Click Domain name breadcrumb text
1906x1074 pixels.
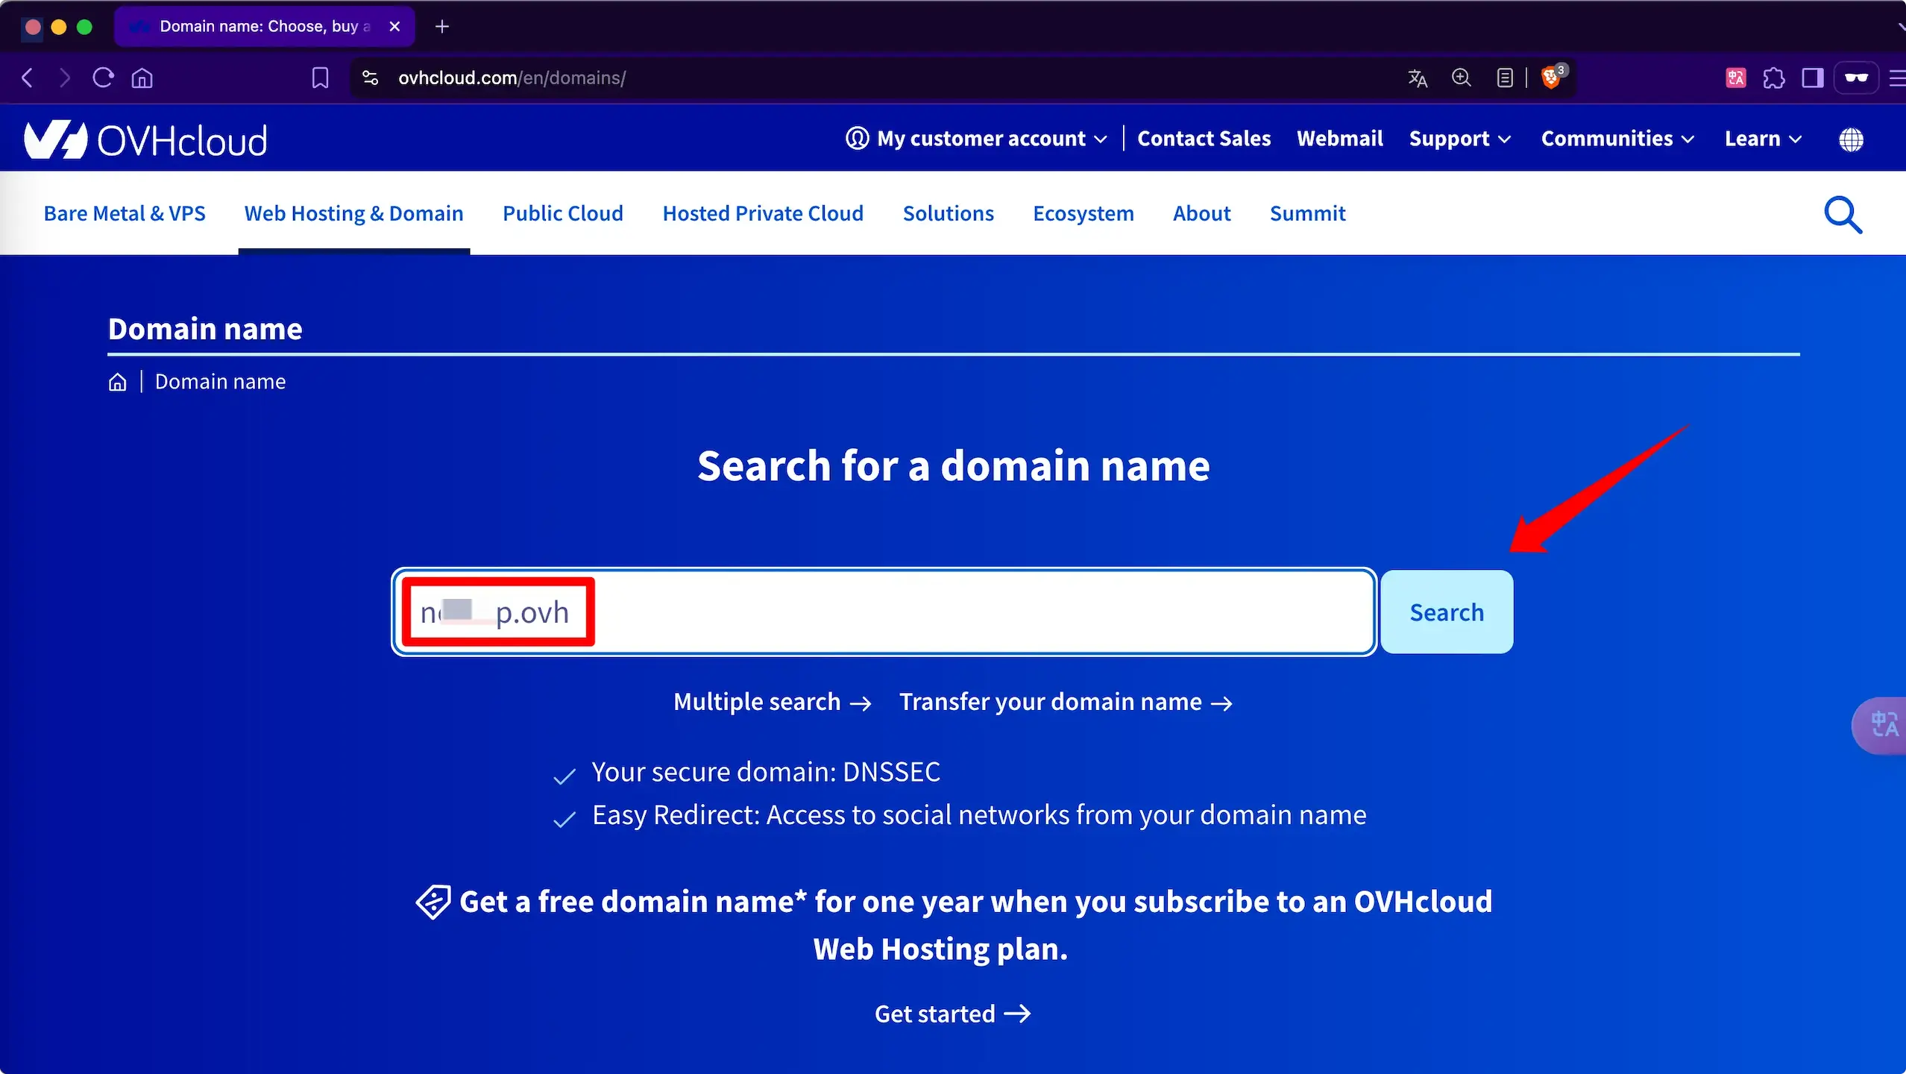[x=220, y=382]
